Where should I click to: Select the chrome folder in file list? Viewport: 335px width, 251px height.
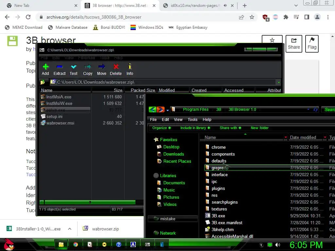coord(215,147)
